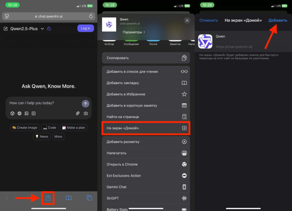Select На экран «Домой» menu entry

146,128
